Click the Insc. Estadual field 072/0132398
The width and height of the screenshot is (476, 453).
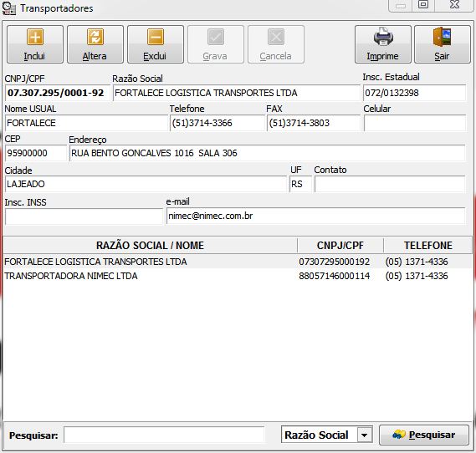point(414,93)
